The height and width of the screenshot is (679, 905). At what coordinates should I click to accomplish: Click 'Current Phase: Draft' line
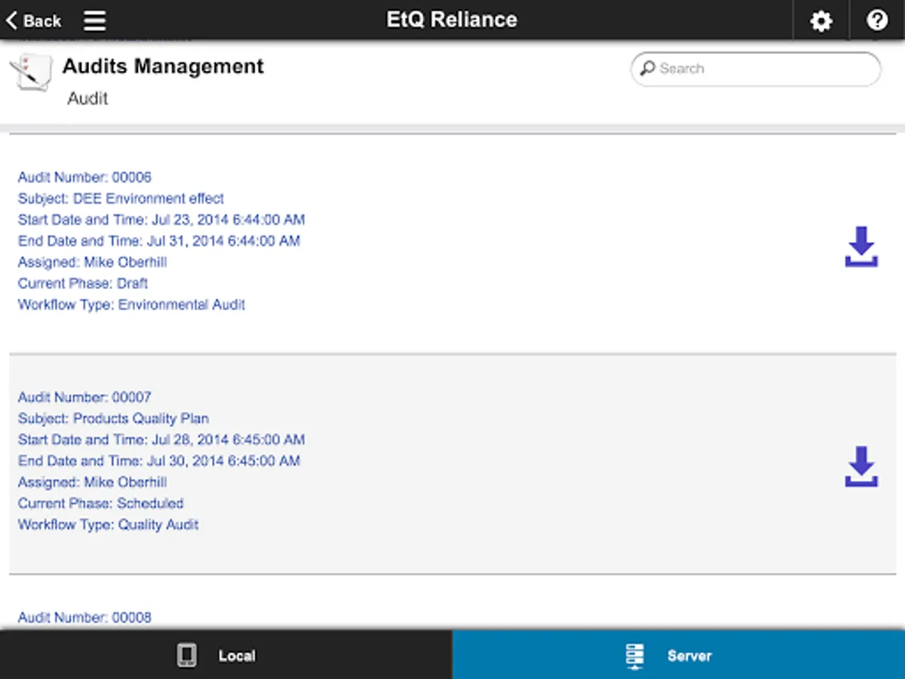point(83,283)
